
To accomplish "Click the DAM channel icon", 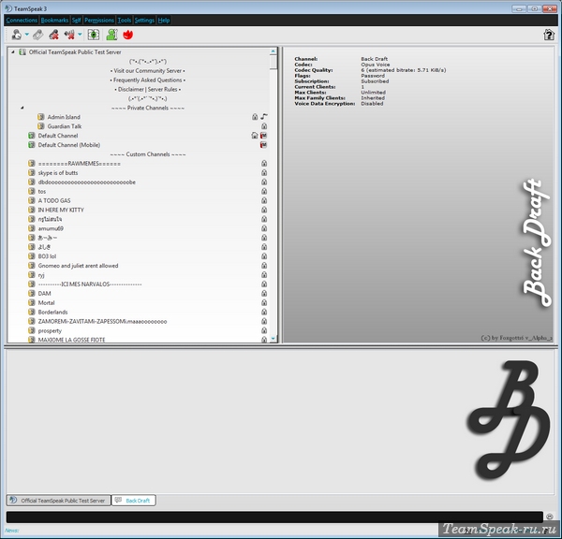I will pos(32,294).
